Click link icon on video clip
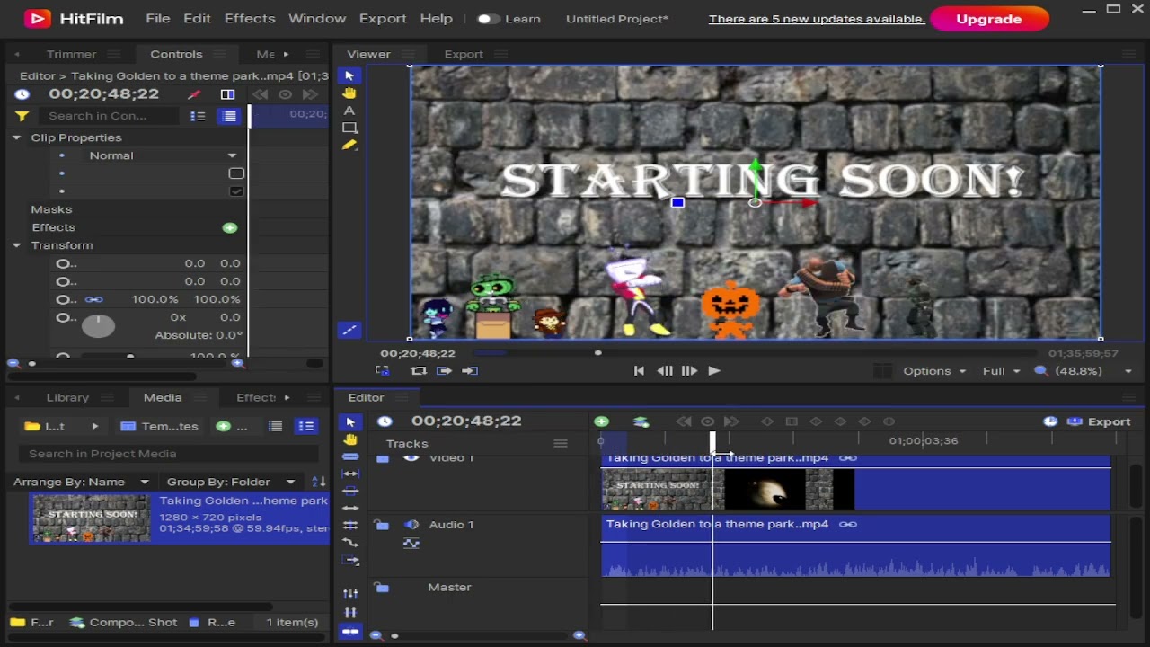The height and width of the screenshot is (647, 1150). 847,457
